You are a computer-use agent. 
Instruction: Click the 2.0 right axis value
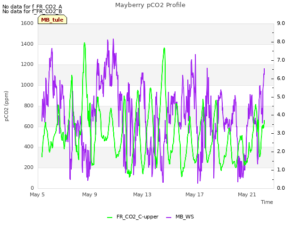(x=281, y=152)
